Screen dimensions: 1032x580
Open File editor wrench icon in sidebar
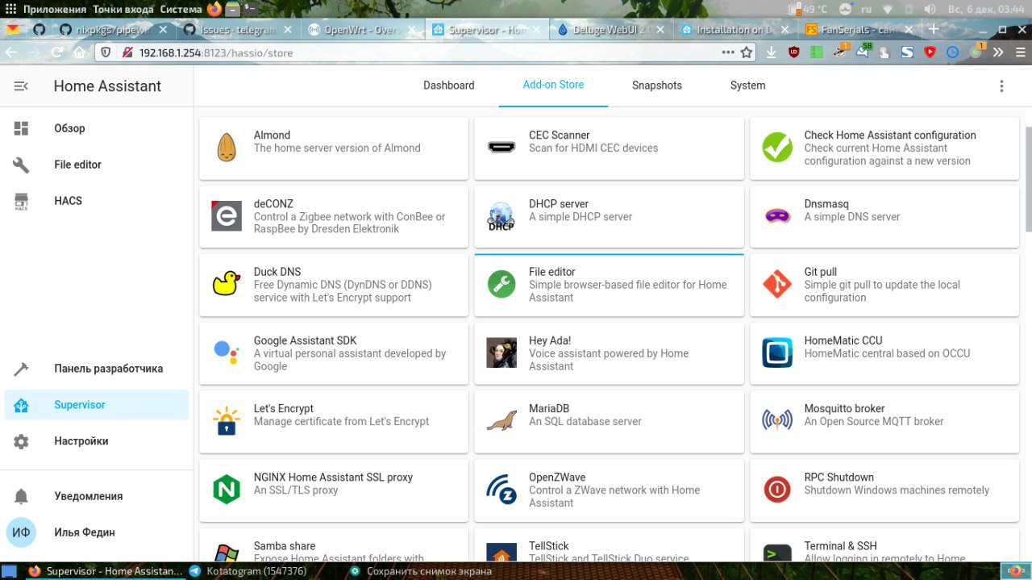click(x=22, y=165)
